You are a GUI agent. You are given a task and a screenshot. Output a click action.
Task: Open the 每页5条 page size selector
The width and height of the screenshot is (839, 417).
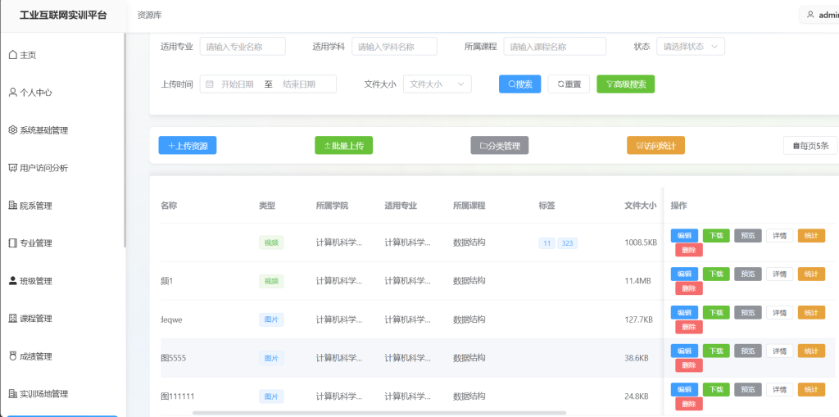tap(810, 146)
